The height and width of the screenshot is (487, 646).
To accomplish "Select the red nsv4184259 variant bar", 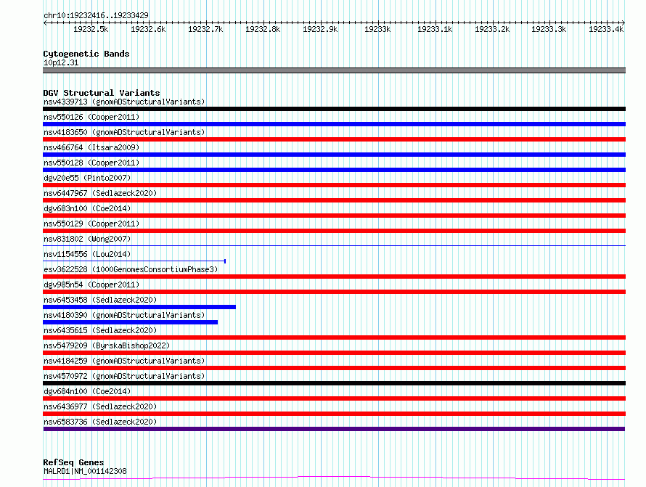I will (334, 368).
